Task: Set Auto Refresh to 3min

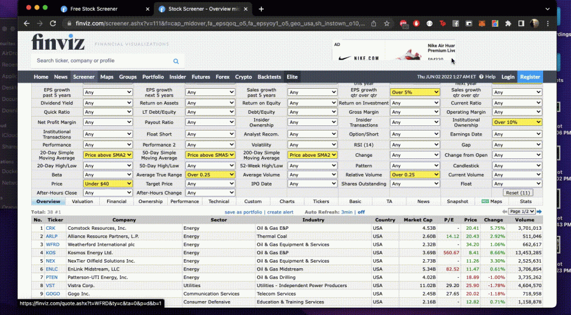Action: click(x=346, y=212)
